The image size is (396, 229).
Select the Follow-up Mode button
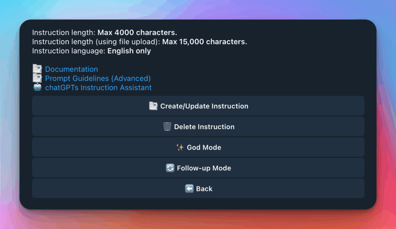click(198, 168)
